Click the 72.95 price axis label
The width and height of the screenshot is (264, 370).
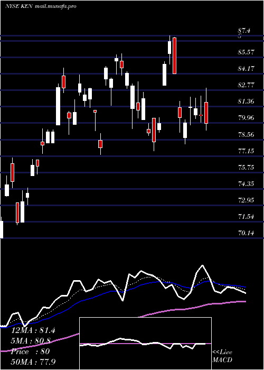(247, 200)
